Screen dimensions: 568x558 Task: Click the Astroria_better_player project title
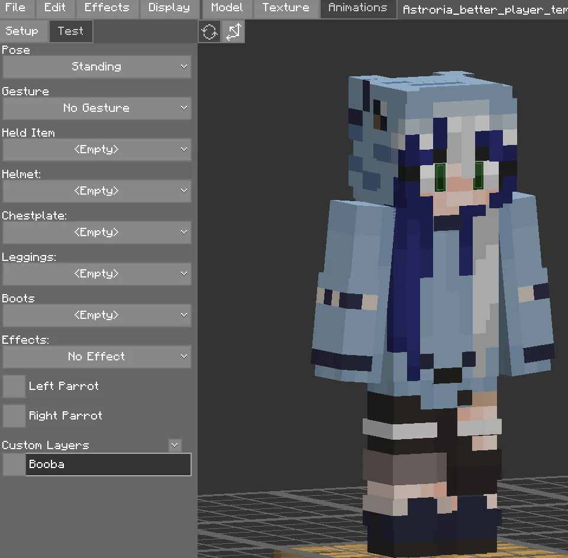click(485, 9)
